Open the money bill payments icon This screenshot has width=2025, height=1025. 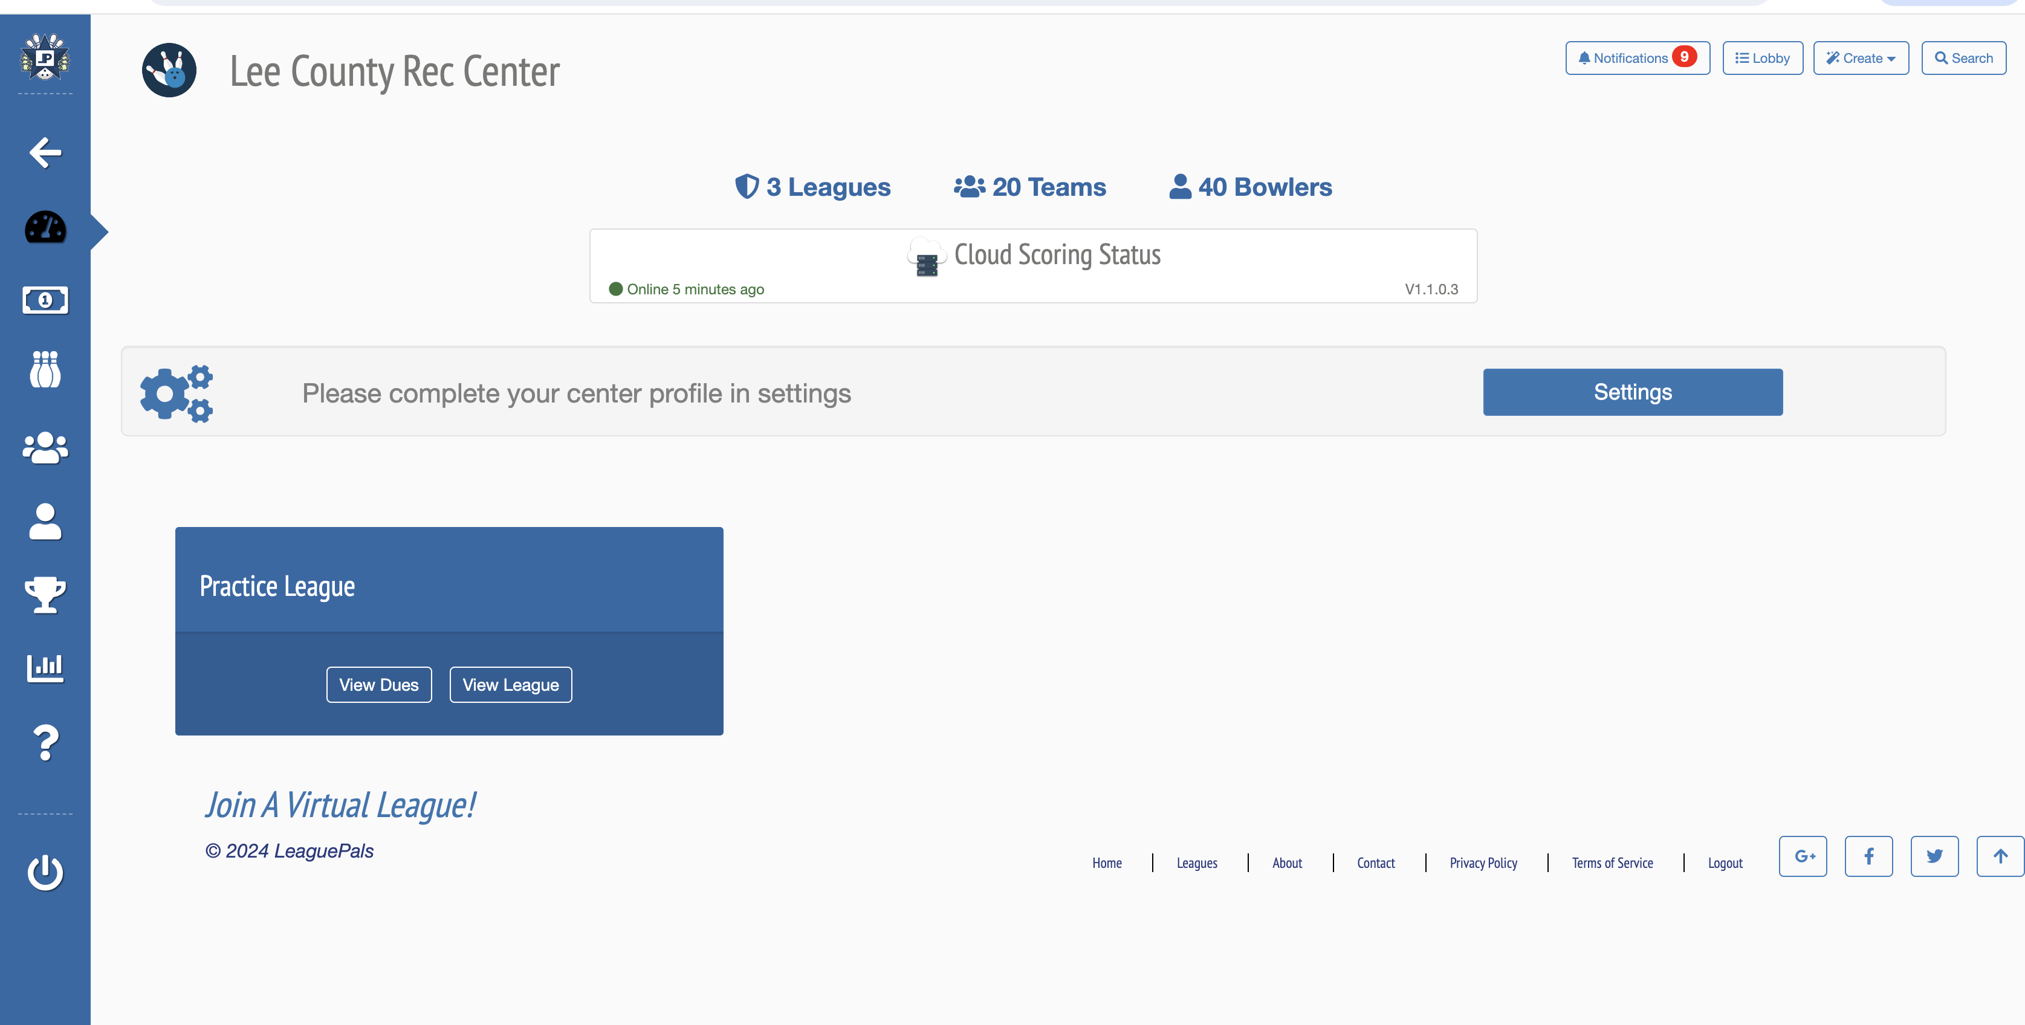pyautogui.click(x=45, y=300)
